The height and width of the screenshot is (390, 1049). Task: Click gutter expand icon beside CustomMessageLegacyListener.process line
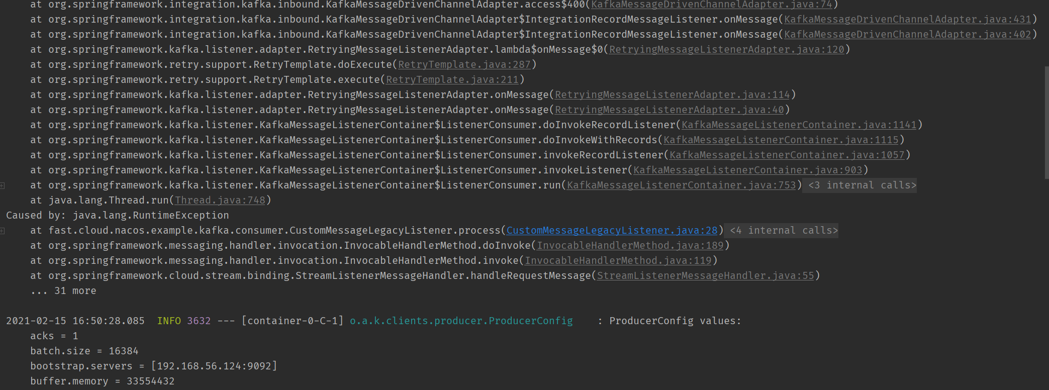tap(3, 231)
